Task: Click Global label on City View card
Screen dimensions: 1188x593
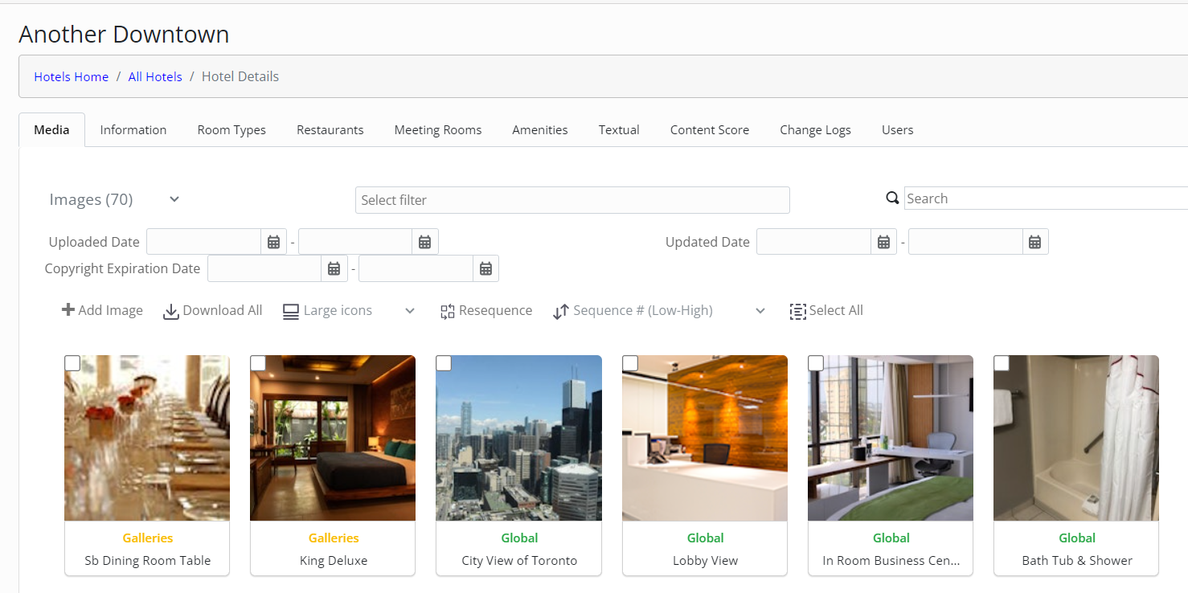Action: coord(519,538)
